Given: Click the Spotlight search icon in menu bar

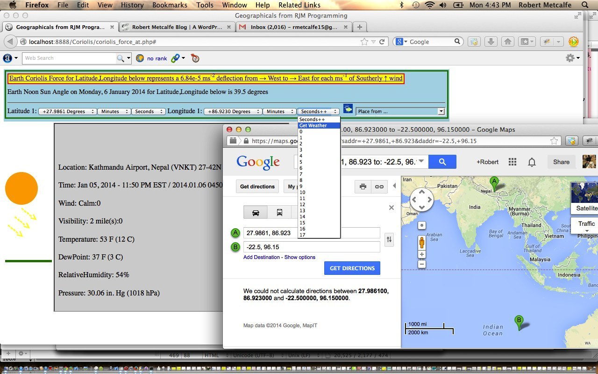Looking at the screenshot, I should 584,5.
